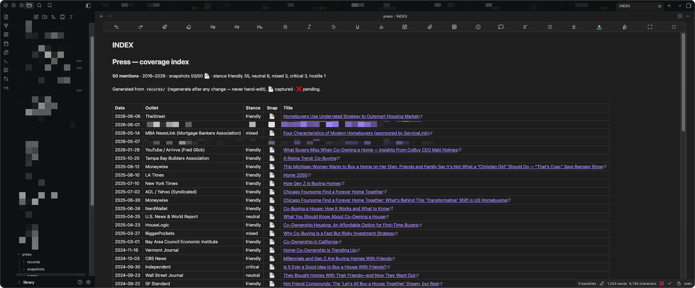Open the edit pencil dropdown in the toolbar
695x288 pixels.
405,27
